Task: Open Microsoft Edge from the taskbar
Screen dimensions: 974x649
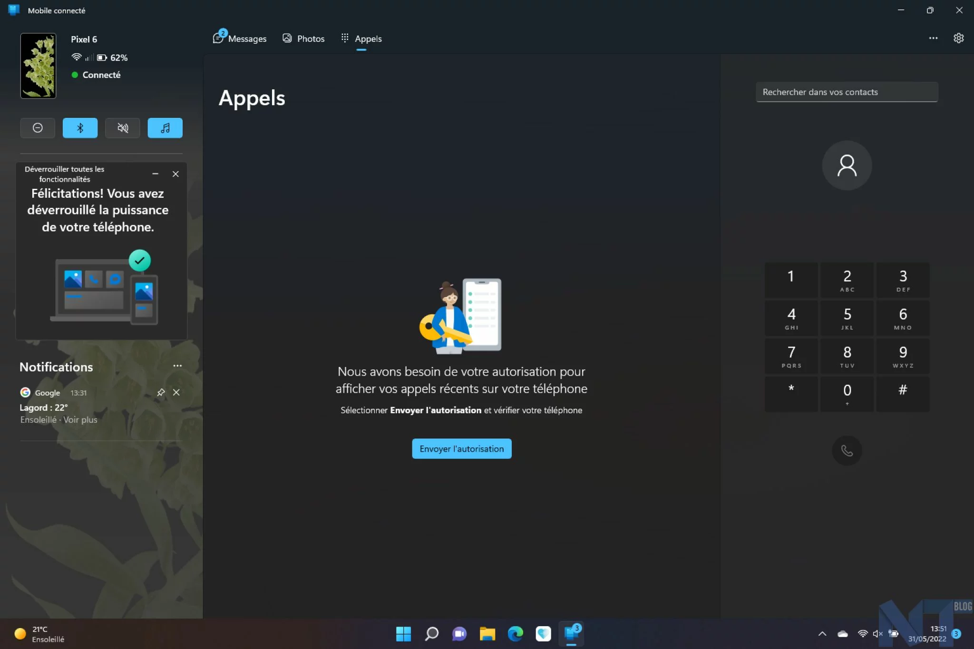Action: [x=515, y=634]
